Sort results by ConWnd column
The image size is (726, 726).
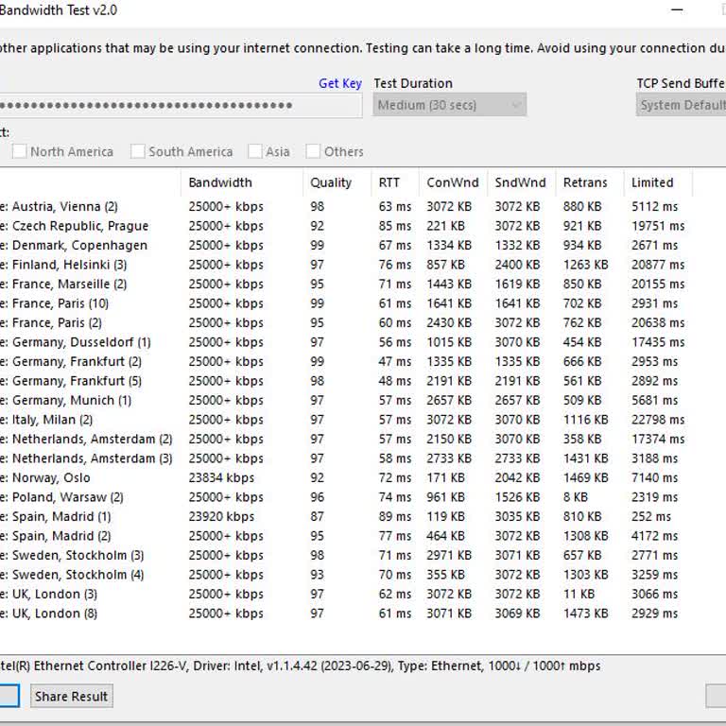click(452, 182)
